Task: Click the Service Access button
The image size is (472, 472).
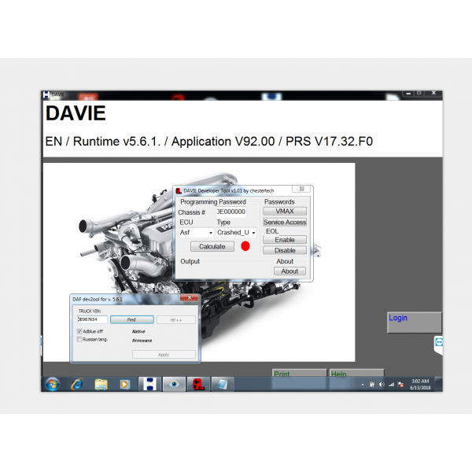Action: 285,222
